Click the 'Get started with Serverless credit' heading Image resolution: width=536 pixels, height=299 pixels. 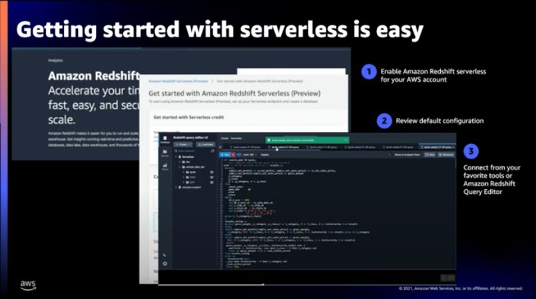(x=188, y=117)
